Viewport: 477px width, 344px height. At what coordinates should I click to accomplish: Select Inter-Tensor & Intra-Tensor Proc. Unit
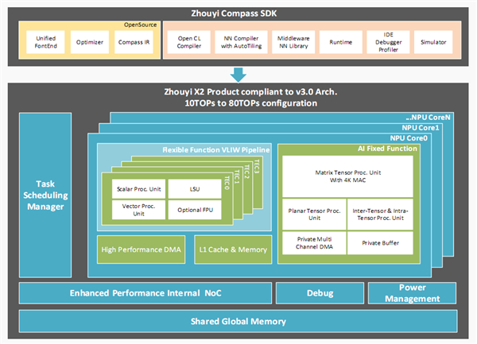click(x=380, y=215)
